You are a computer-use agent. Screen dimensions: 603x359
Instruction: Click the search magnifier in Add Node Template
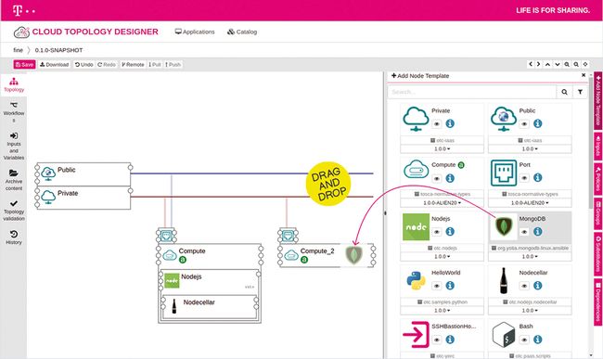tap(564, 92)
